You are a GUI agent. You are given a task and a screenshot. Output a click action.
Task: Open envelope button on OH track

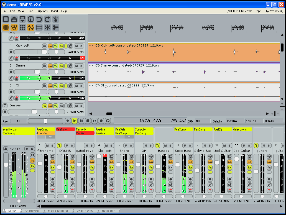pyautogui.click(x=56, y=86)
